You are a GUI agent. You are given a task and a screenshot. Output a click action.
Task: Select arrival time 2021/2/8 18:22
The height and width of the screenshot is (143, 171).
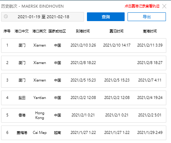point(83,63)
